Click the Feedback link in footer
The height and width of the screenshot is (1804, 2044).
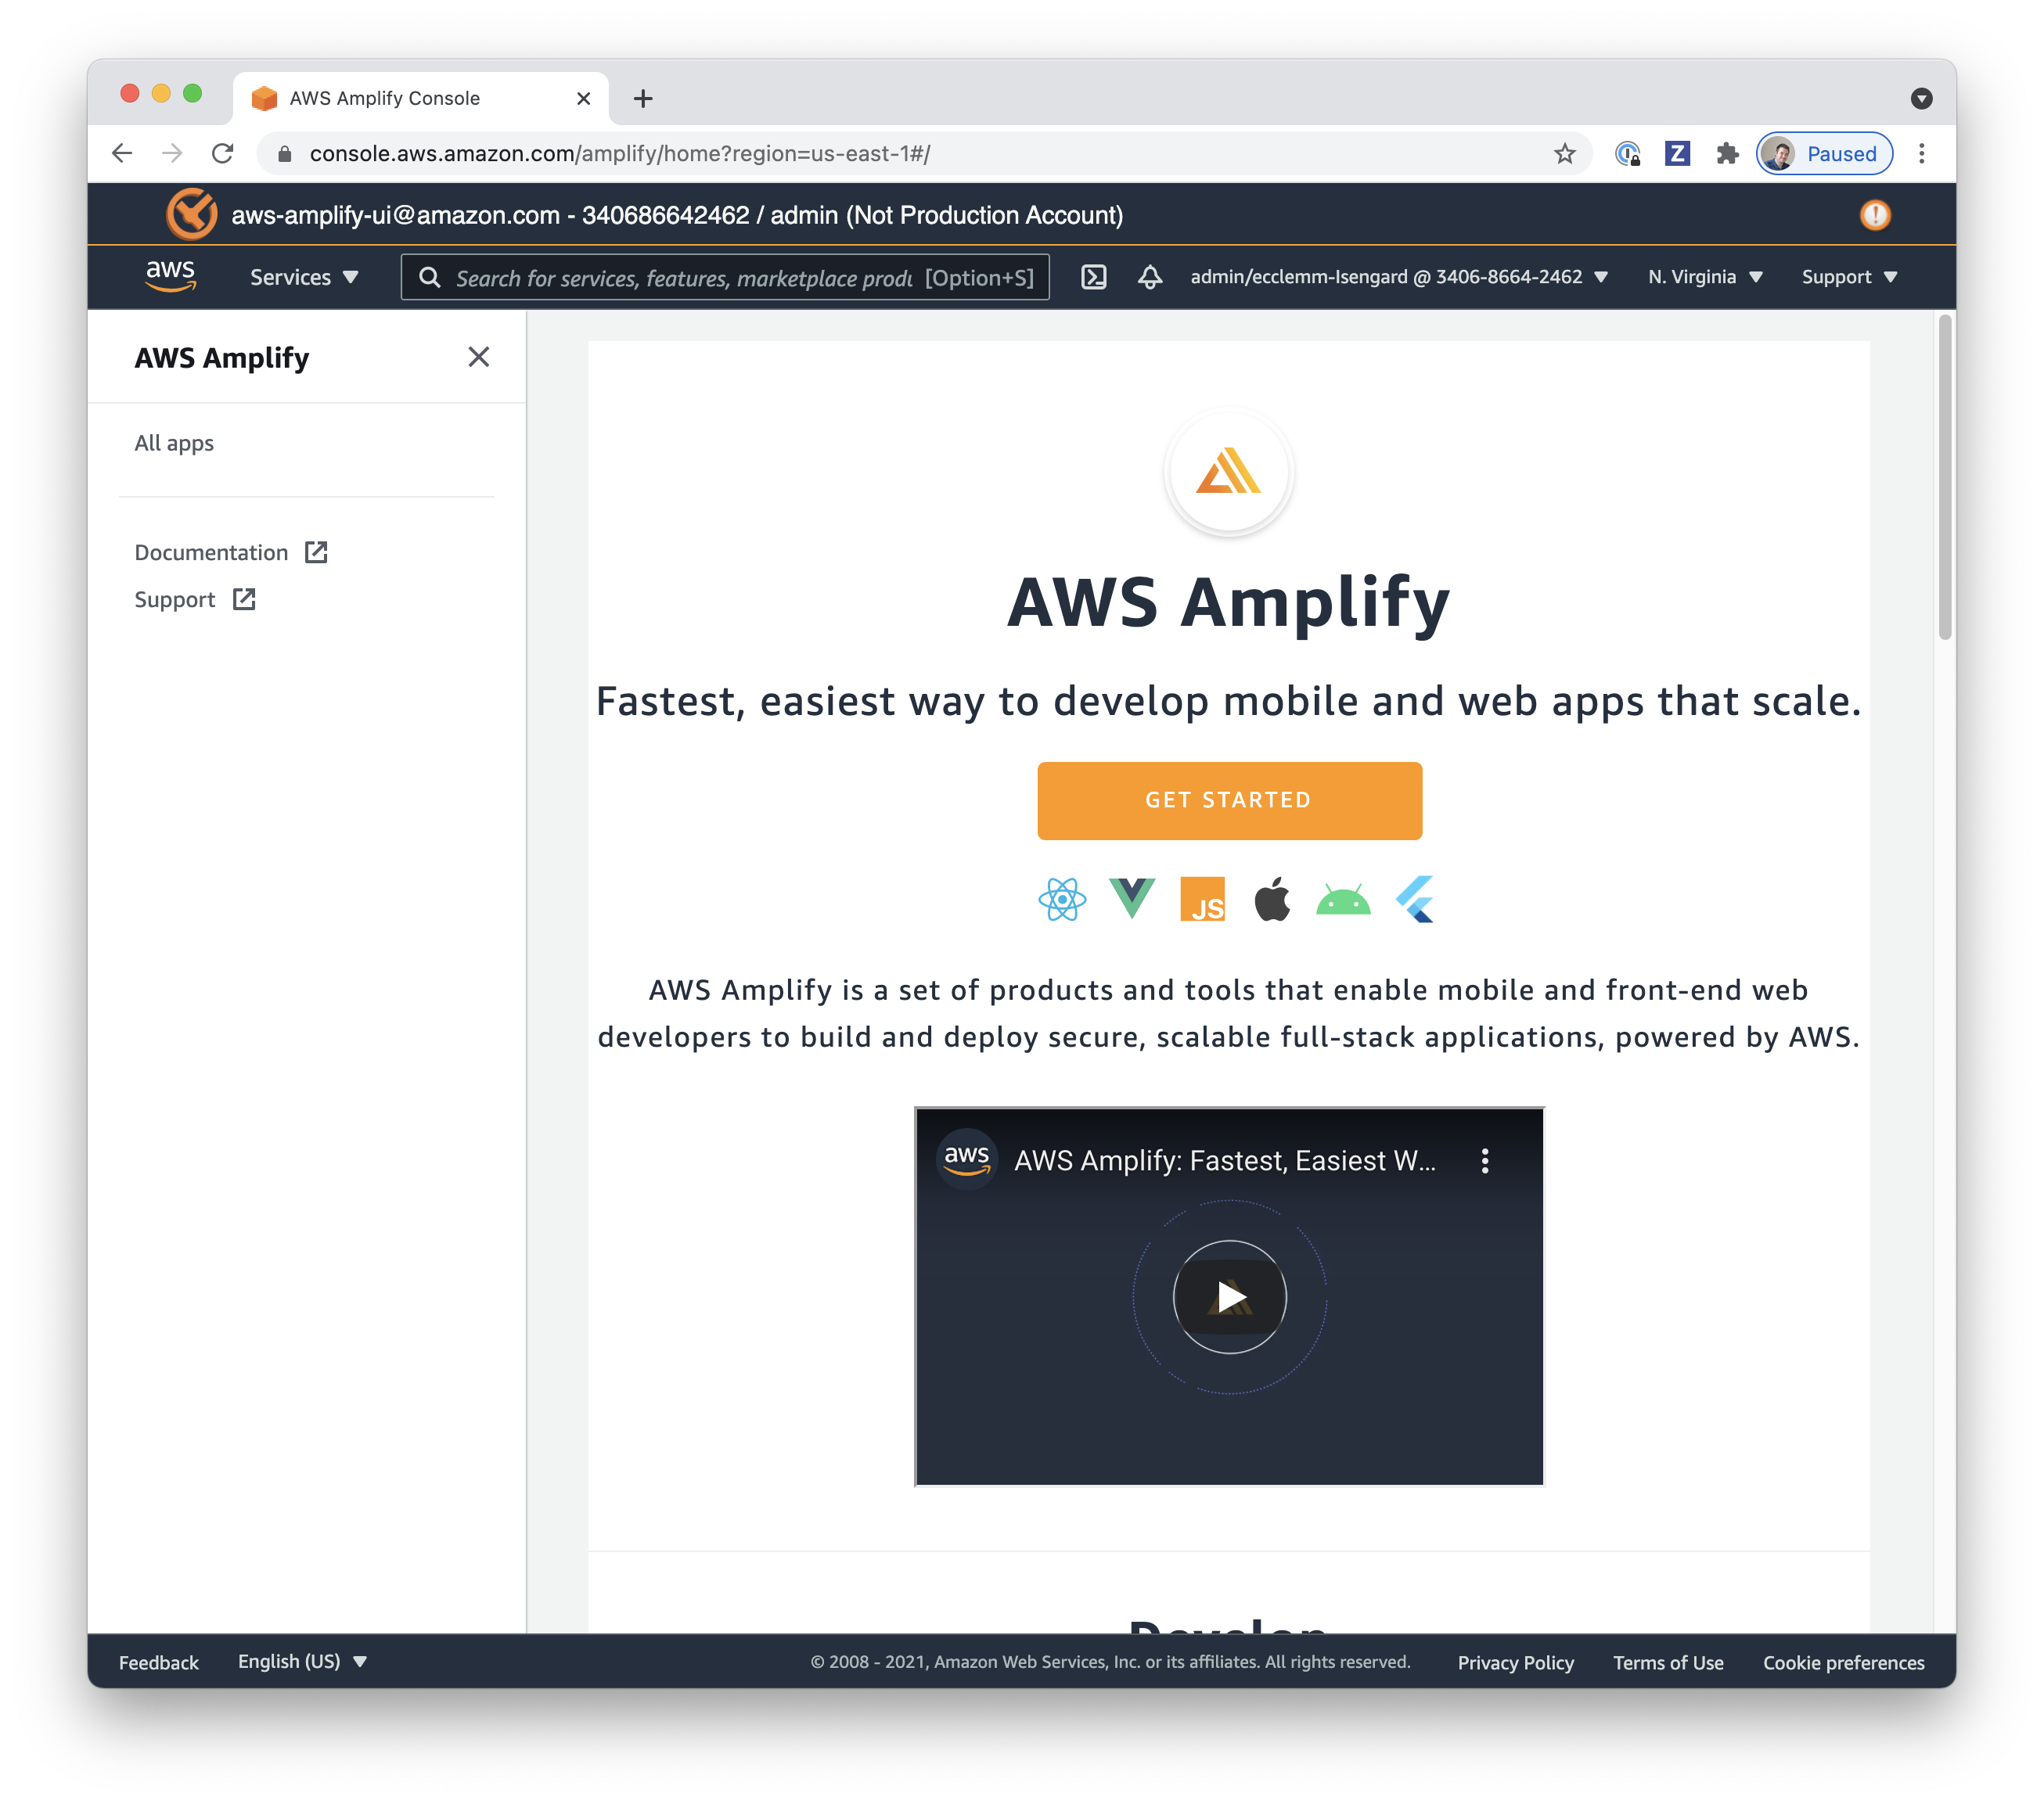pos(159,1662)
